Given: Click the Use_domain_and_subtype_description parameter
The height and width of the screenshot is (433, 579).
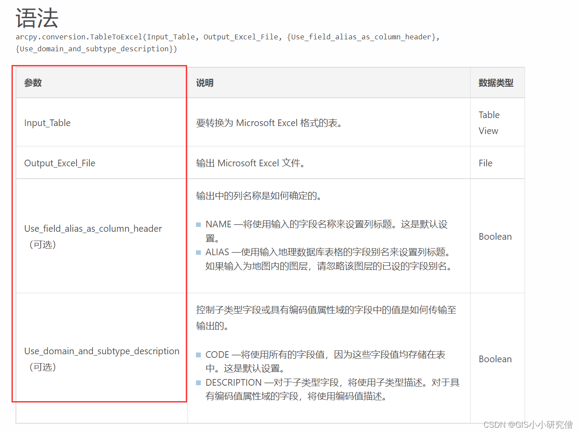Looking at the screenshot, I should (x=101, y=351).
